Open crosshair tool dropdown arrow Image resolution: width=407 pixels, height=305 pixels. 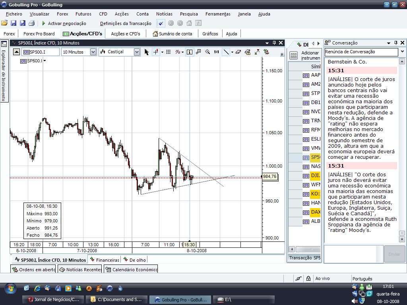click(162, 52)
